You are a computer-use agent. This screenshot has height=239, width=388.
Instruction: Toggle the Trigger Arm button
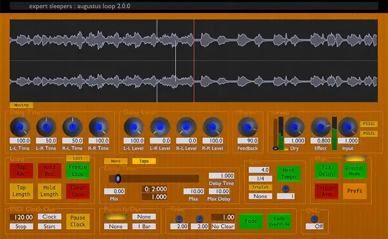[326, 191]
